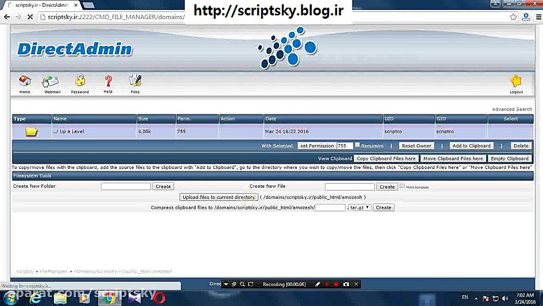Open the Home icon in DirectAdmin
The height and width of the screenshot is (306, 543).
[x=25, y=81]
